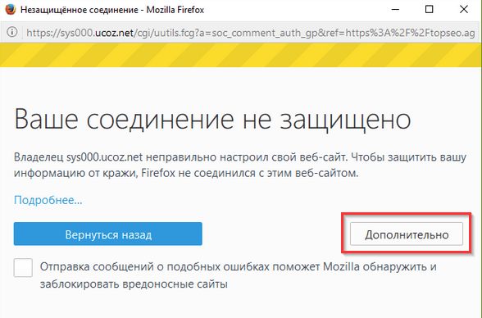Image resolution: width=482 pixels, height=318 pixels.
Task: Click the heading Ваше соединение не защищено
Action: [x=212, y=119]
